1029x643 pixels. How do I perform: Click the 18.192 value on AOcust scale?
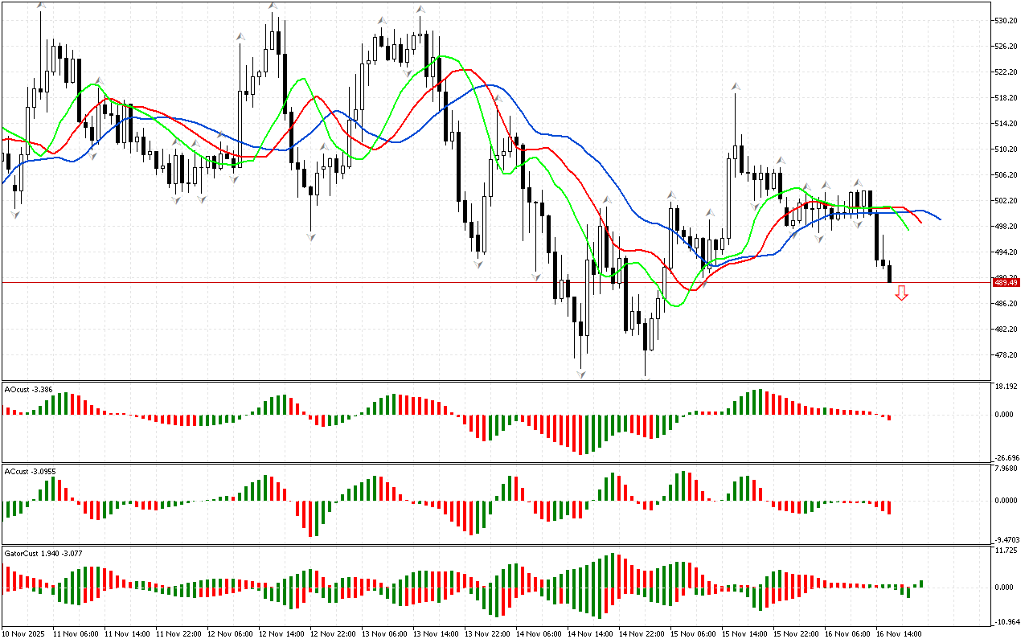(x=1006, y=387)
